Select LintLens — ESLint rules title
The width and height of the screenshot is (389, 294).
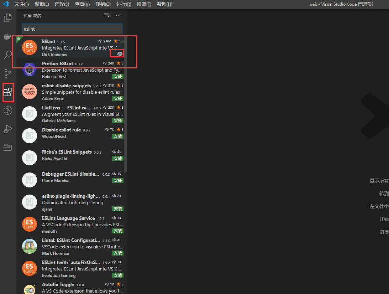(x=66, y=108)
